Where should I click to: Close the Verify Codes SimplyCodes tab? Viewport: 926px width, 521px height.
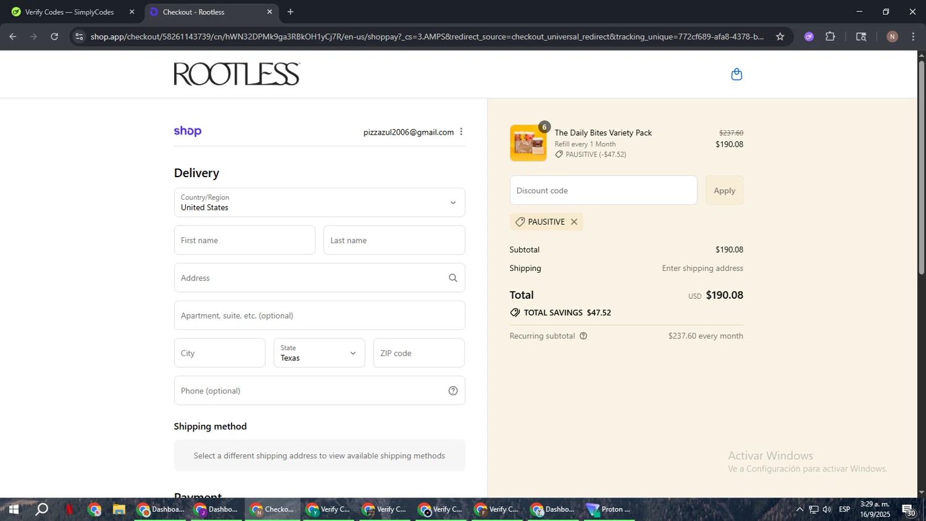tap(131, 12)
